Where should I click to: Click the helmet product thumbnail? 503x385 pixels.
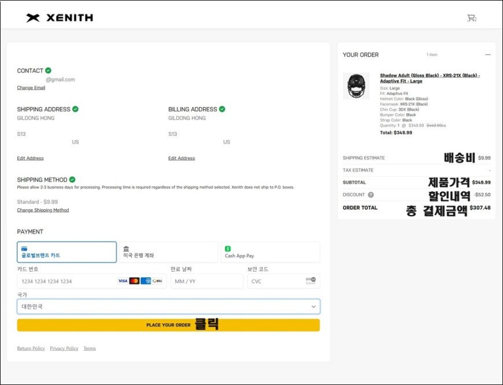356,86
